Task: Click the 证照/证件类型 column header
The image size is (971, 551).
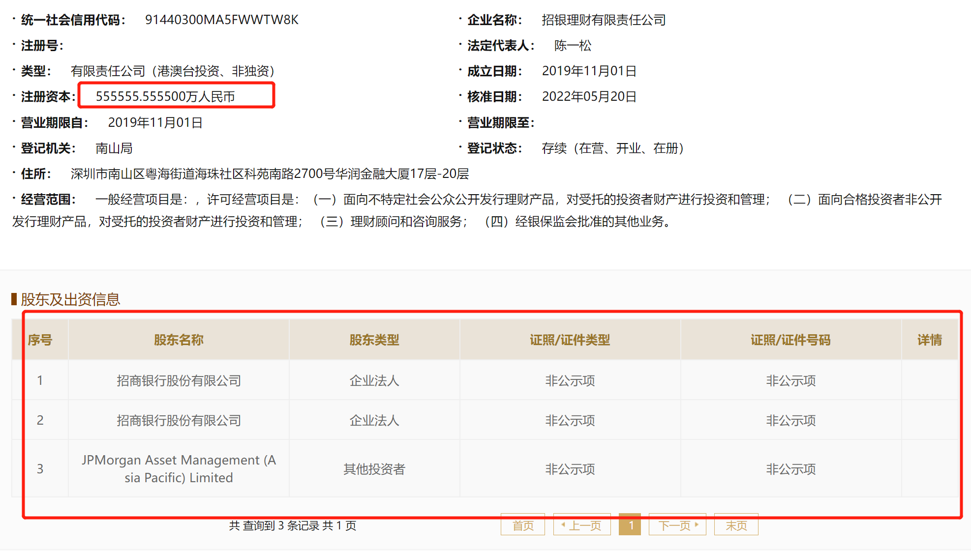Action: click(x=570, y=340)
